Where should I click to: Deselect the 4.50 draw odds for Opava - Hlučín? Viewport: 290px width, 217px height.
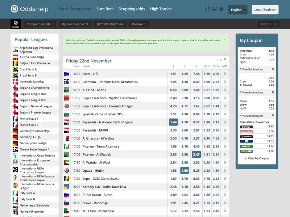click(185, 171)
